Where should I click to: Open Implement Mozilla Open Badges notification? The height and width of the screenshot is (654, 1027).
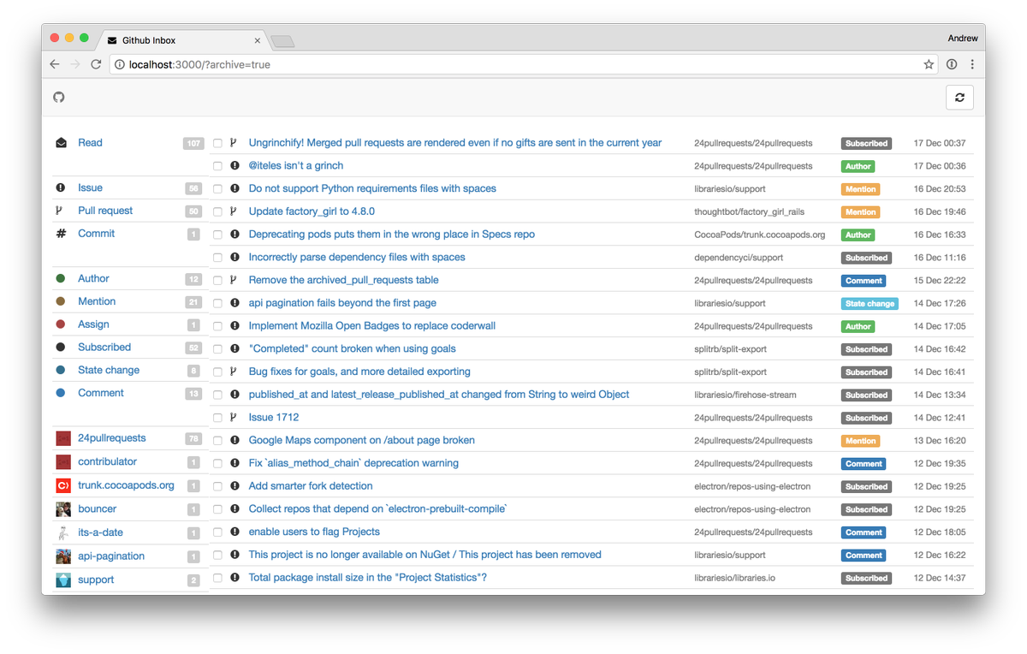[371, 325]
